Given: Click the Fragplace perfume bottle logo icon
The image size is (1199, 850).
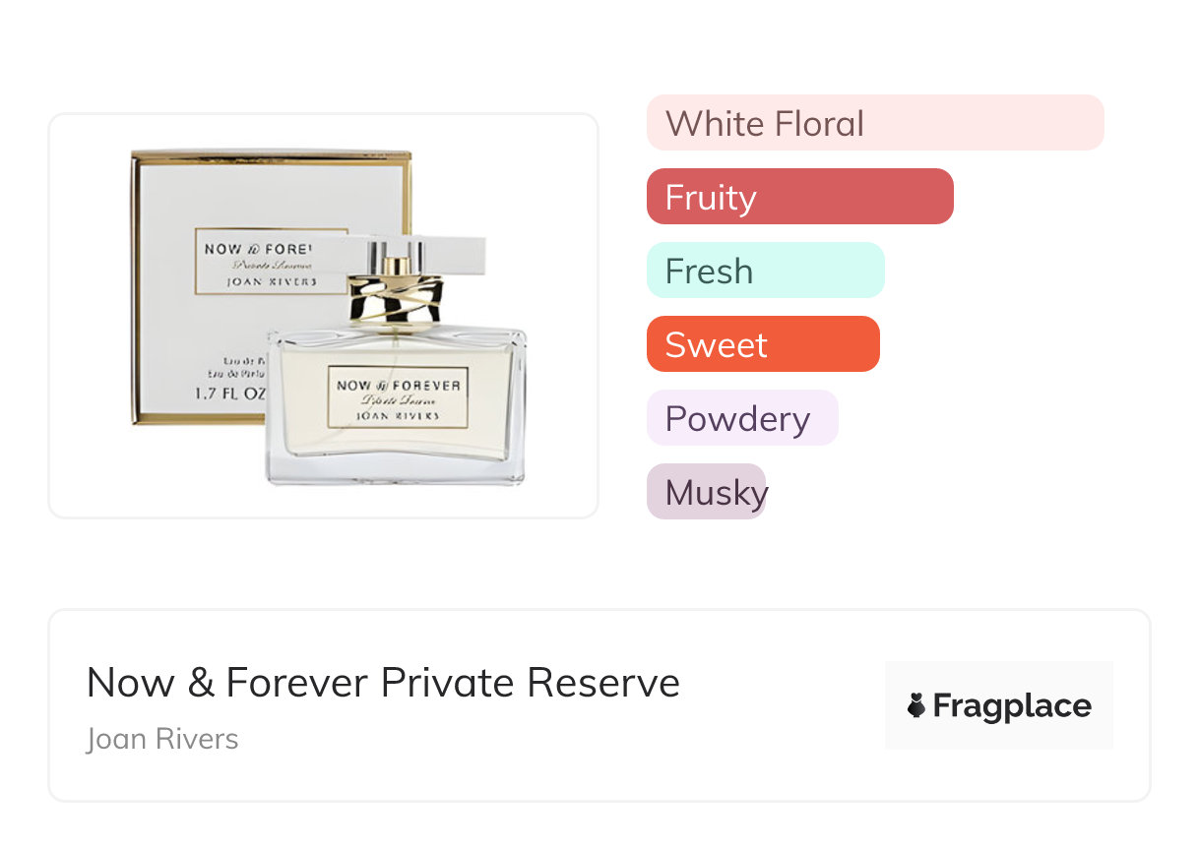Looking at the screenshot, I should tap(915, 705).
